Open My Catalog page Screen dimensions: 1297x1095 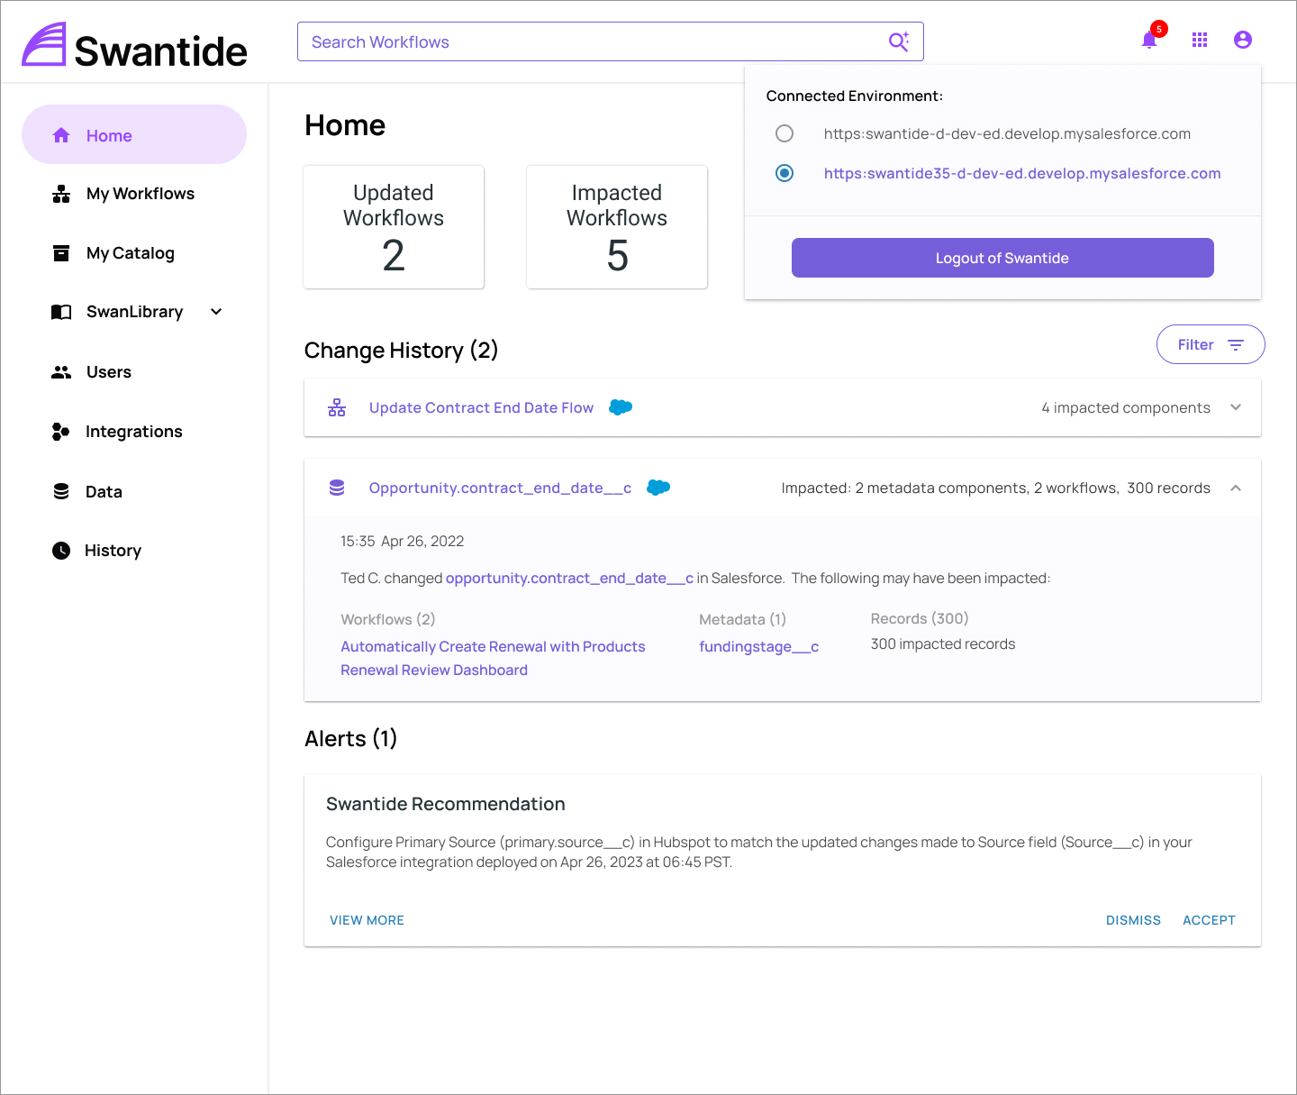(131, 253)
